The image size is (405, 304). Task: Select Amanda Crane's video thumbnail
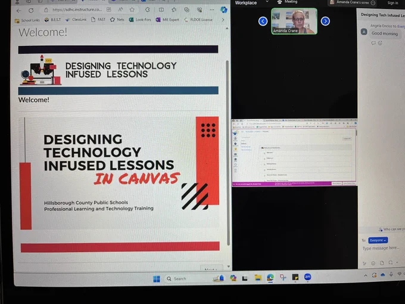coord(294,21)
